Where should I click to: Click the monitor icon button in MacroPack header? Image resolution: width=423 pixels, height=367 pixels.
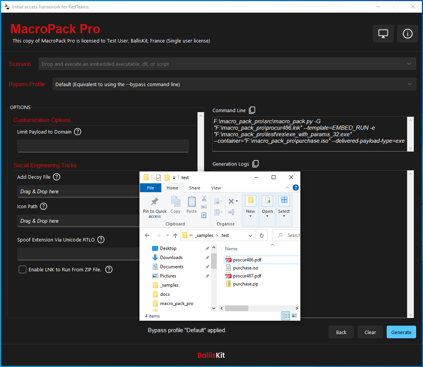(x=383, y=34)
